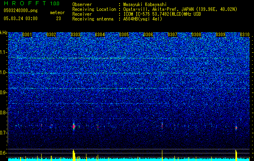
Task: Click the 'Observer' field label
Action: [x=82, y=4]
